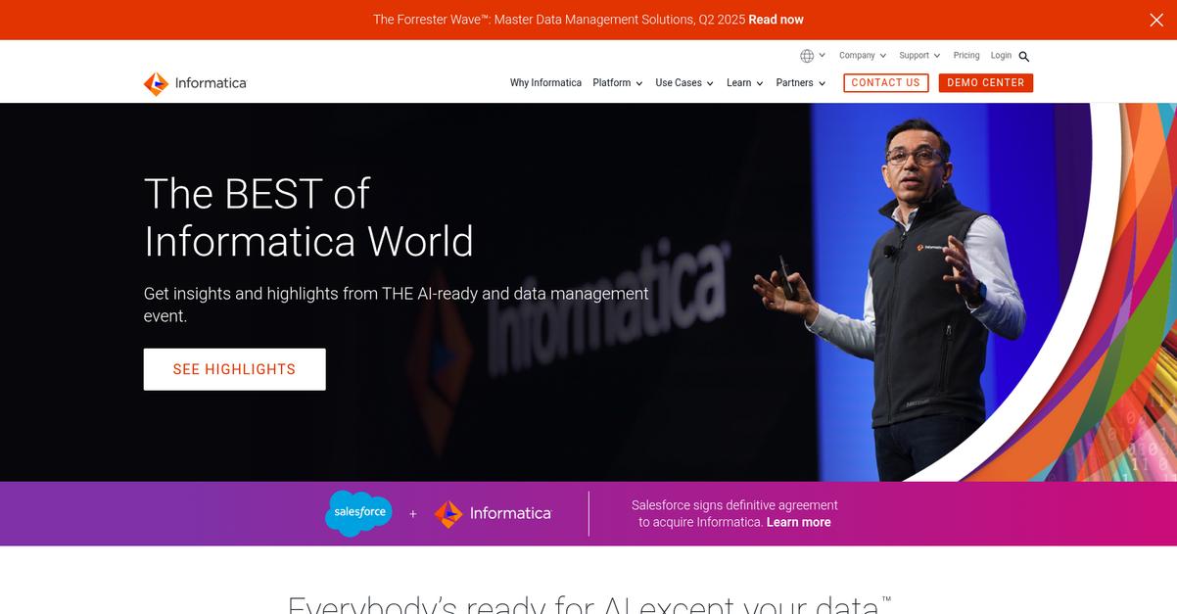Open the Platform menu
The height and width of the screenshot is (614, 1177).
pos(618,83)
